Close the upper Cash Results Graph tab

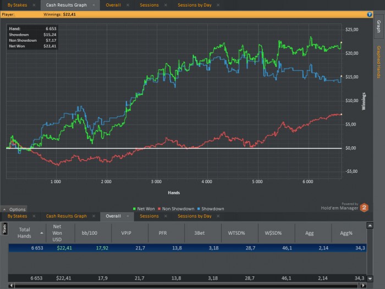[94, 5]
